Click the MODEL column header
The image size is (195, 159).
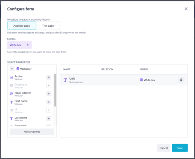pos(144,69)
